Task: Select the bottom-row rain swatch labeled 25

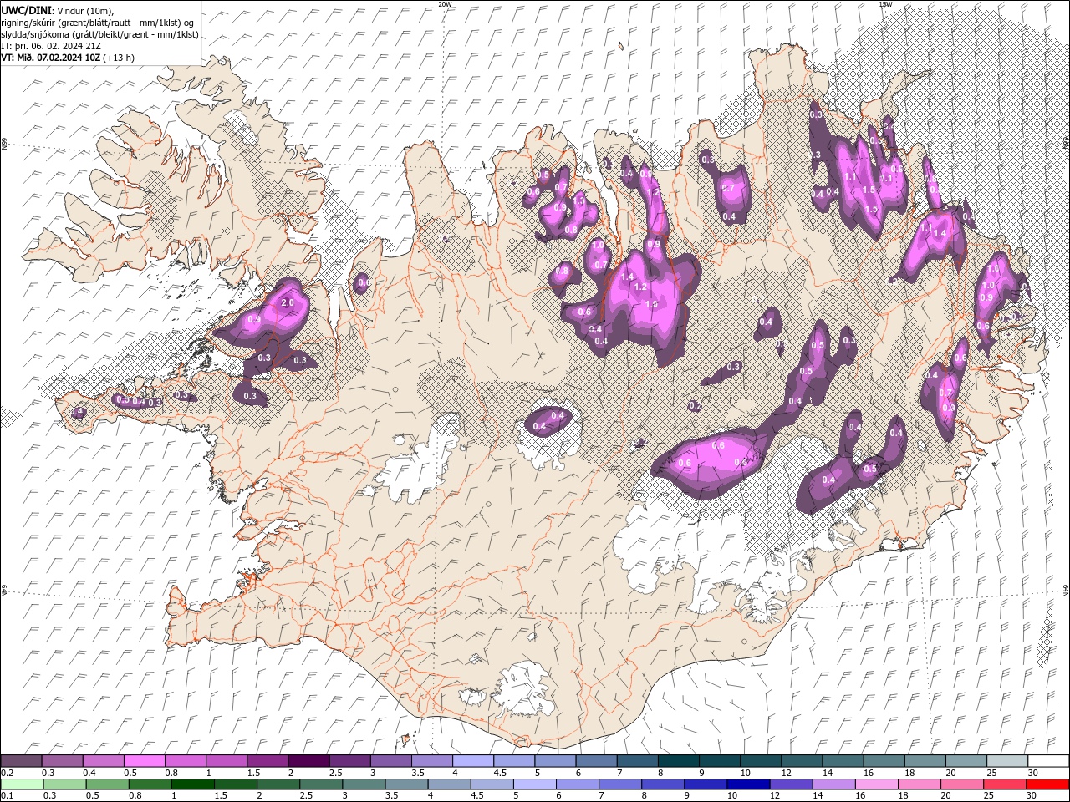Action: (1005, 784)
